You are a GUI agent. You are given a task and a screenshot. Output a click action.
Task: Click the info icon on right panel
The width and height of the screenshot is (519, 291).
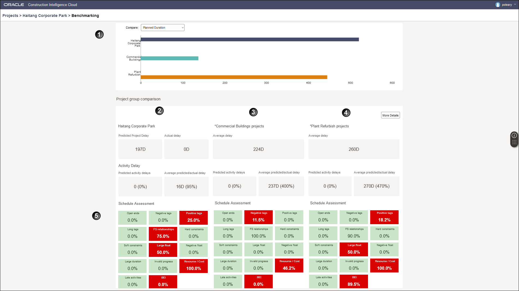514,135
